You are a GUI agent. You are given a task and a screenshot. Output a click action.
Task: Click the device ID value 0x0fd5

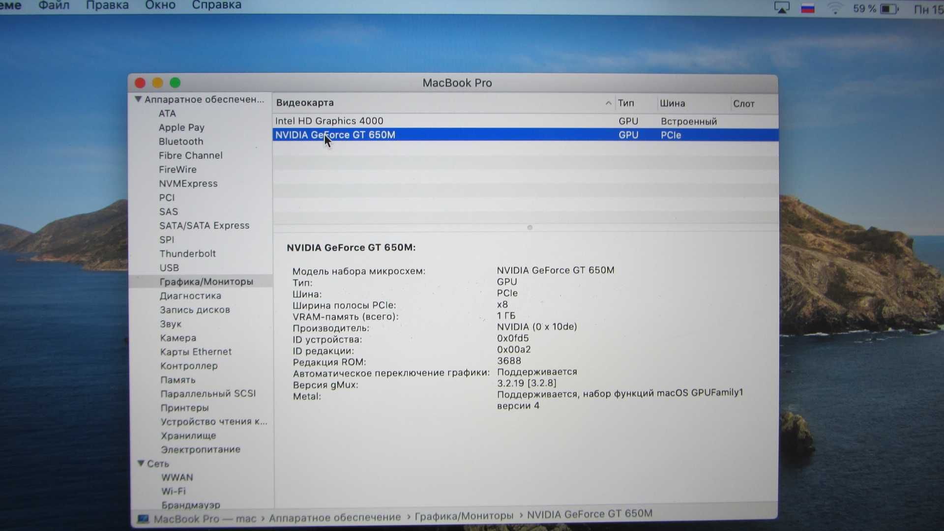pos(513,338)
